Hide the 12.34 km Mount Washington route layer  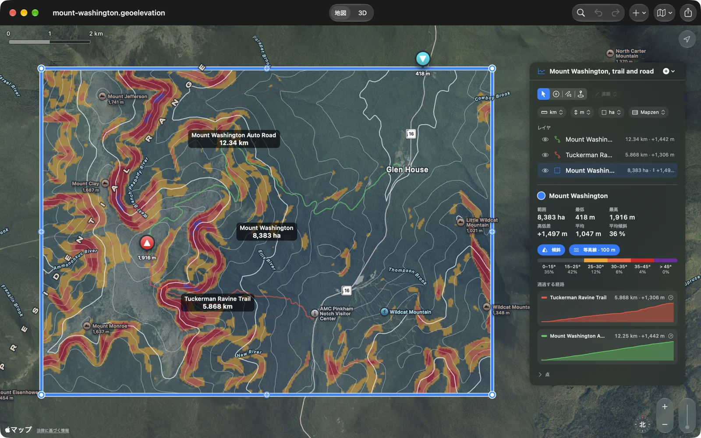coord(545,139)
